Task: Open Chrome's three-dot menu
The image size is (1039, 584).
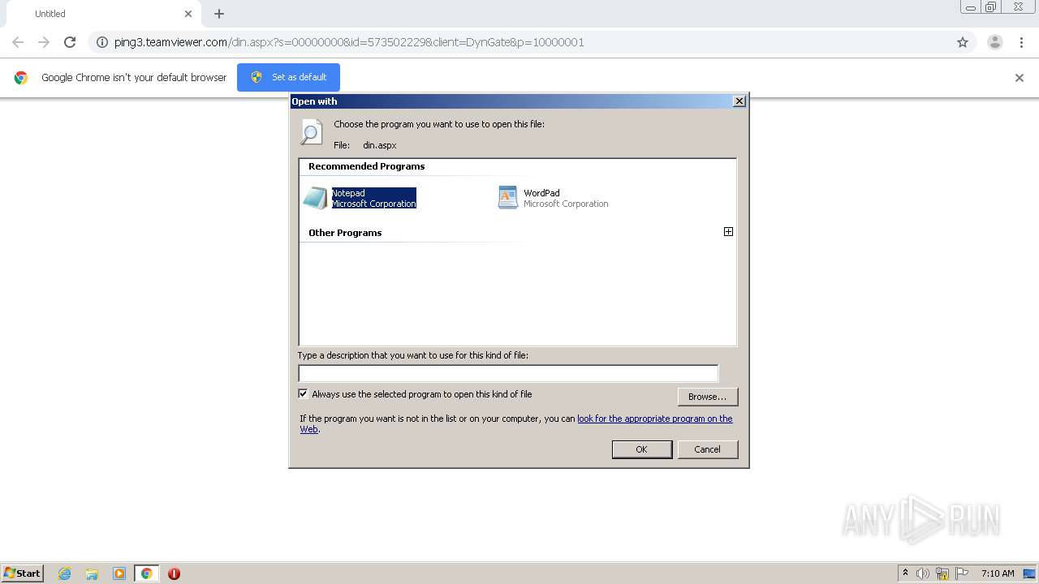Action: point(1021,42)
